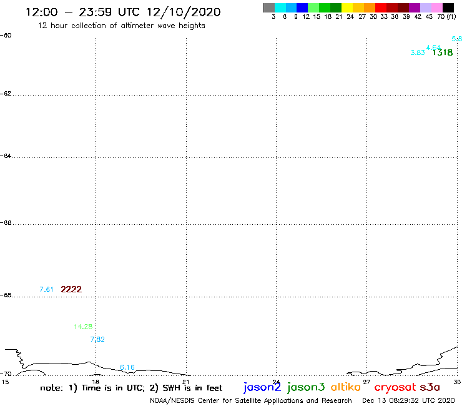Click the latitude axis label -64

click(x=6, y=156)
